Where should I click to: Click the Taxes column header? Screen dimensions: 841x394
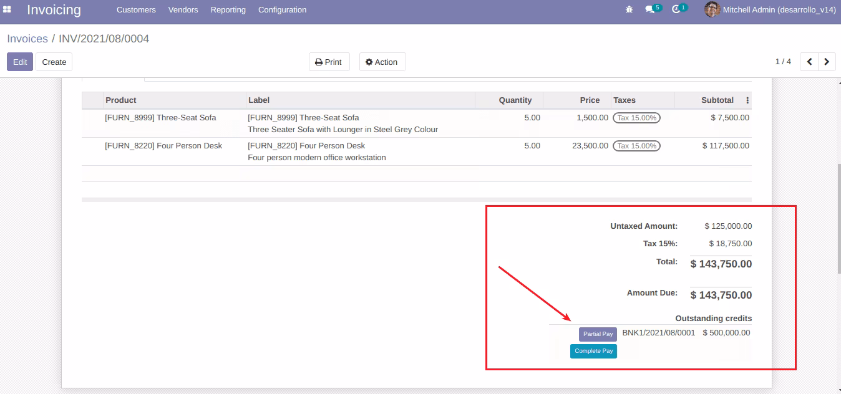coord(643,100)
